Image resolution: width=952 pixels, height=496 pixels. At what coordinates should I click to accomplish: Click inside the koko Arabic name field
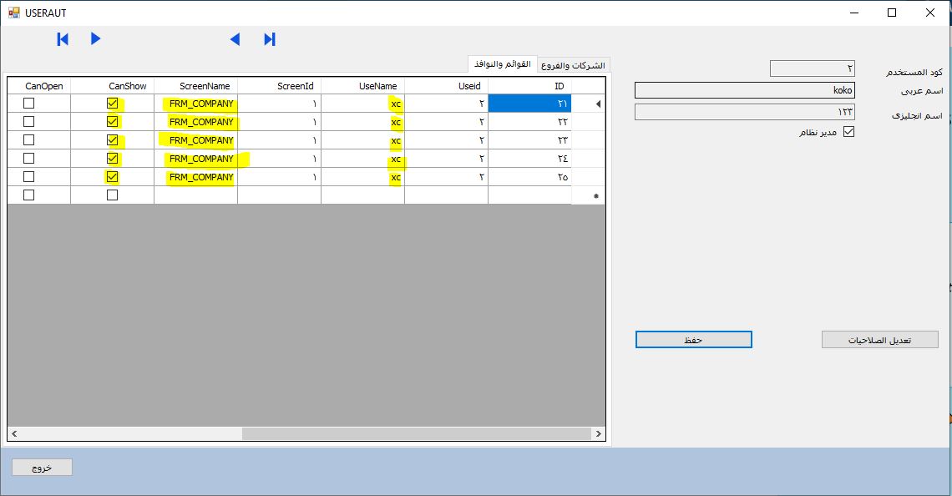pos(743,89)
